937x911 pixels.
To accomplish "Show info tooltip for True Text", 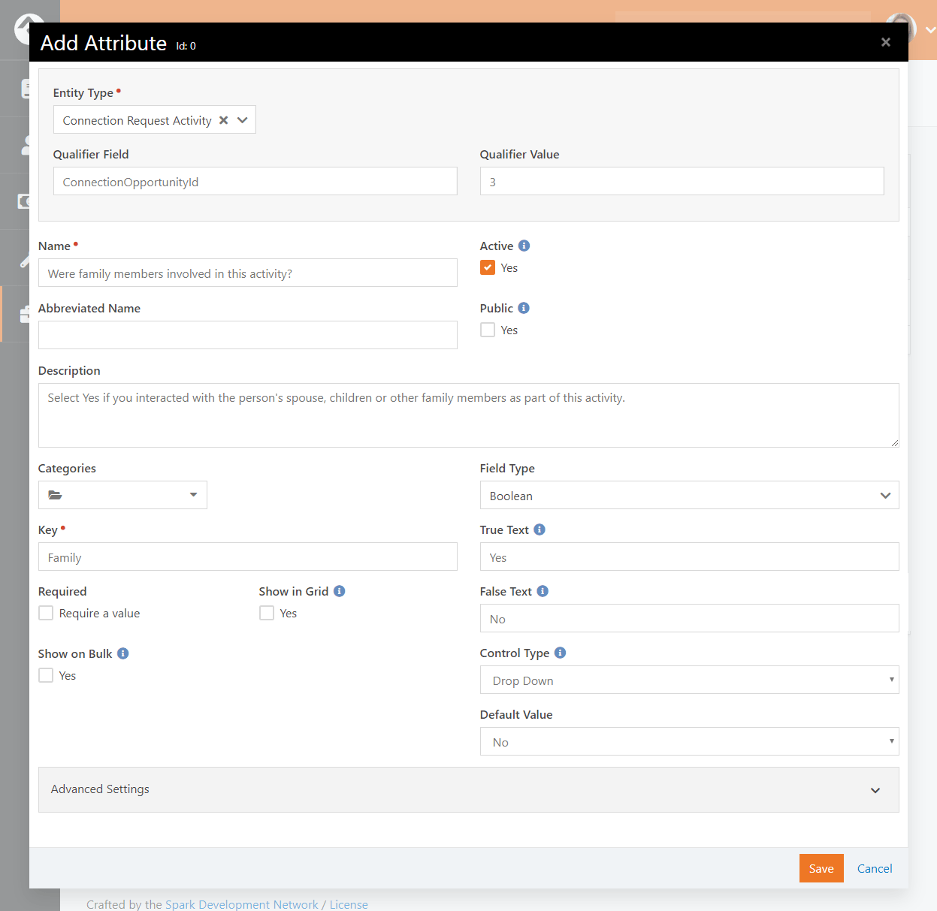I will pyautogui.click(x=540, y=529).
